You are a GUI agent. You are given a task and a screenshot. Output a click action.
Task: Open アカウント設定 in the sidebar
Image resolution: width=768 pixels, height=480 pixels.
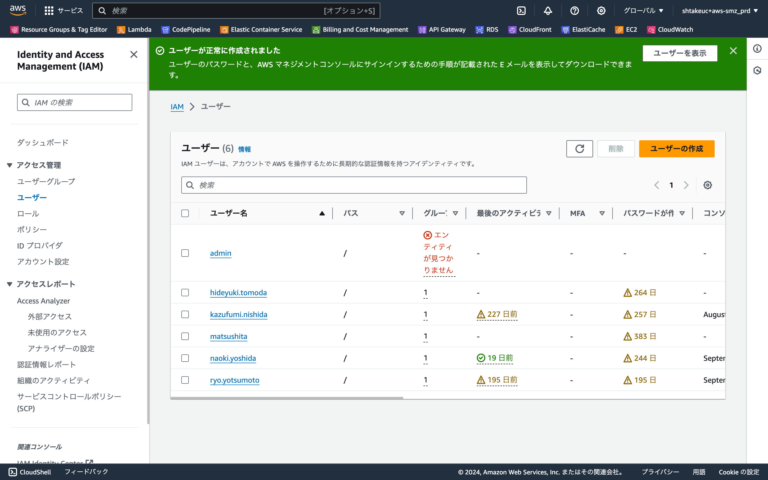[x=43, y=262]
